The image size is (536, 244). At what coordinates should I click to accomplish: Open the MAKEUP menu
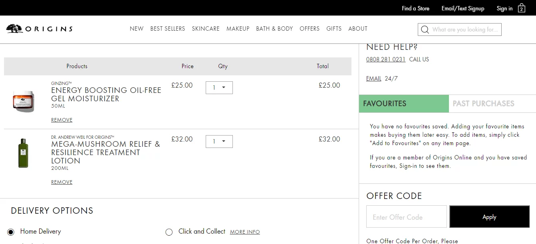pos(238,29)
